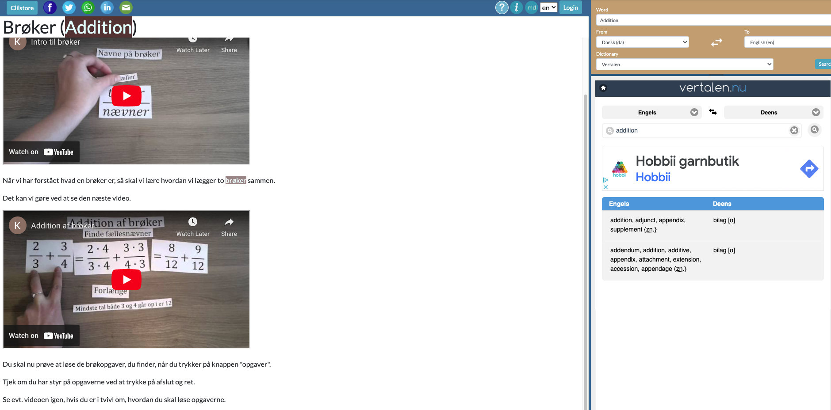Open the Engels source language selector

651,112
